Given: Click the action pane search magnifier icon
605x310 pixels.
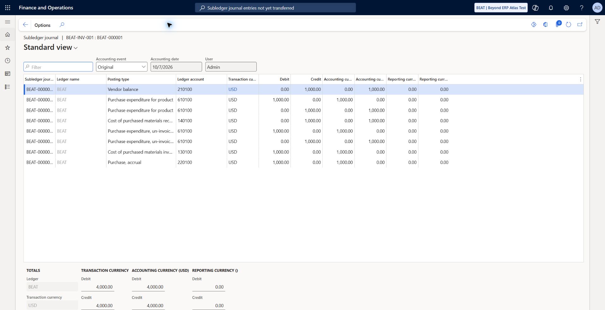Looking at the screenshot, I should [x=62, y=25].
